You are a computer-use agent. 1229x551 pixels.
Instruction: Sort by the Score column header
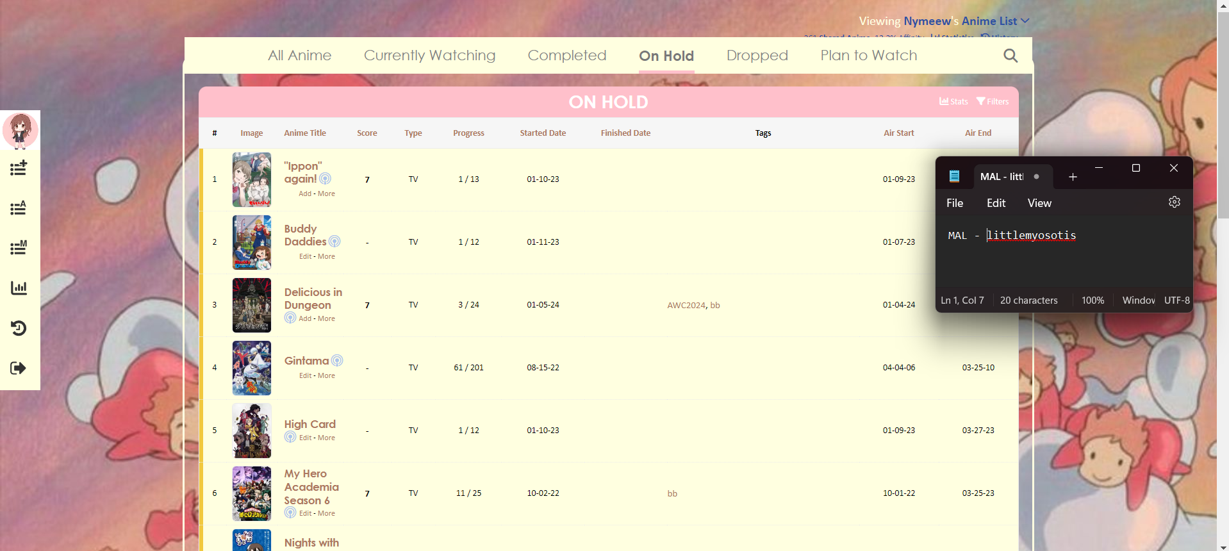coord(367,133)
